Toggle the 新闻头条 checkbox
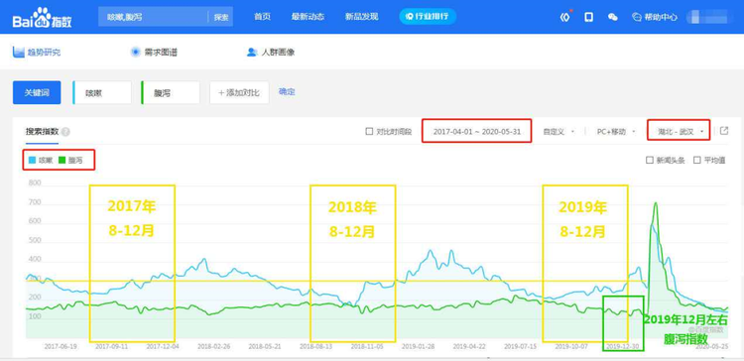 click(x=649, y=161)
